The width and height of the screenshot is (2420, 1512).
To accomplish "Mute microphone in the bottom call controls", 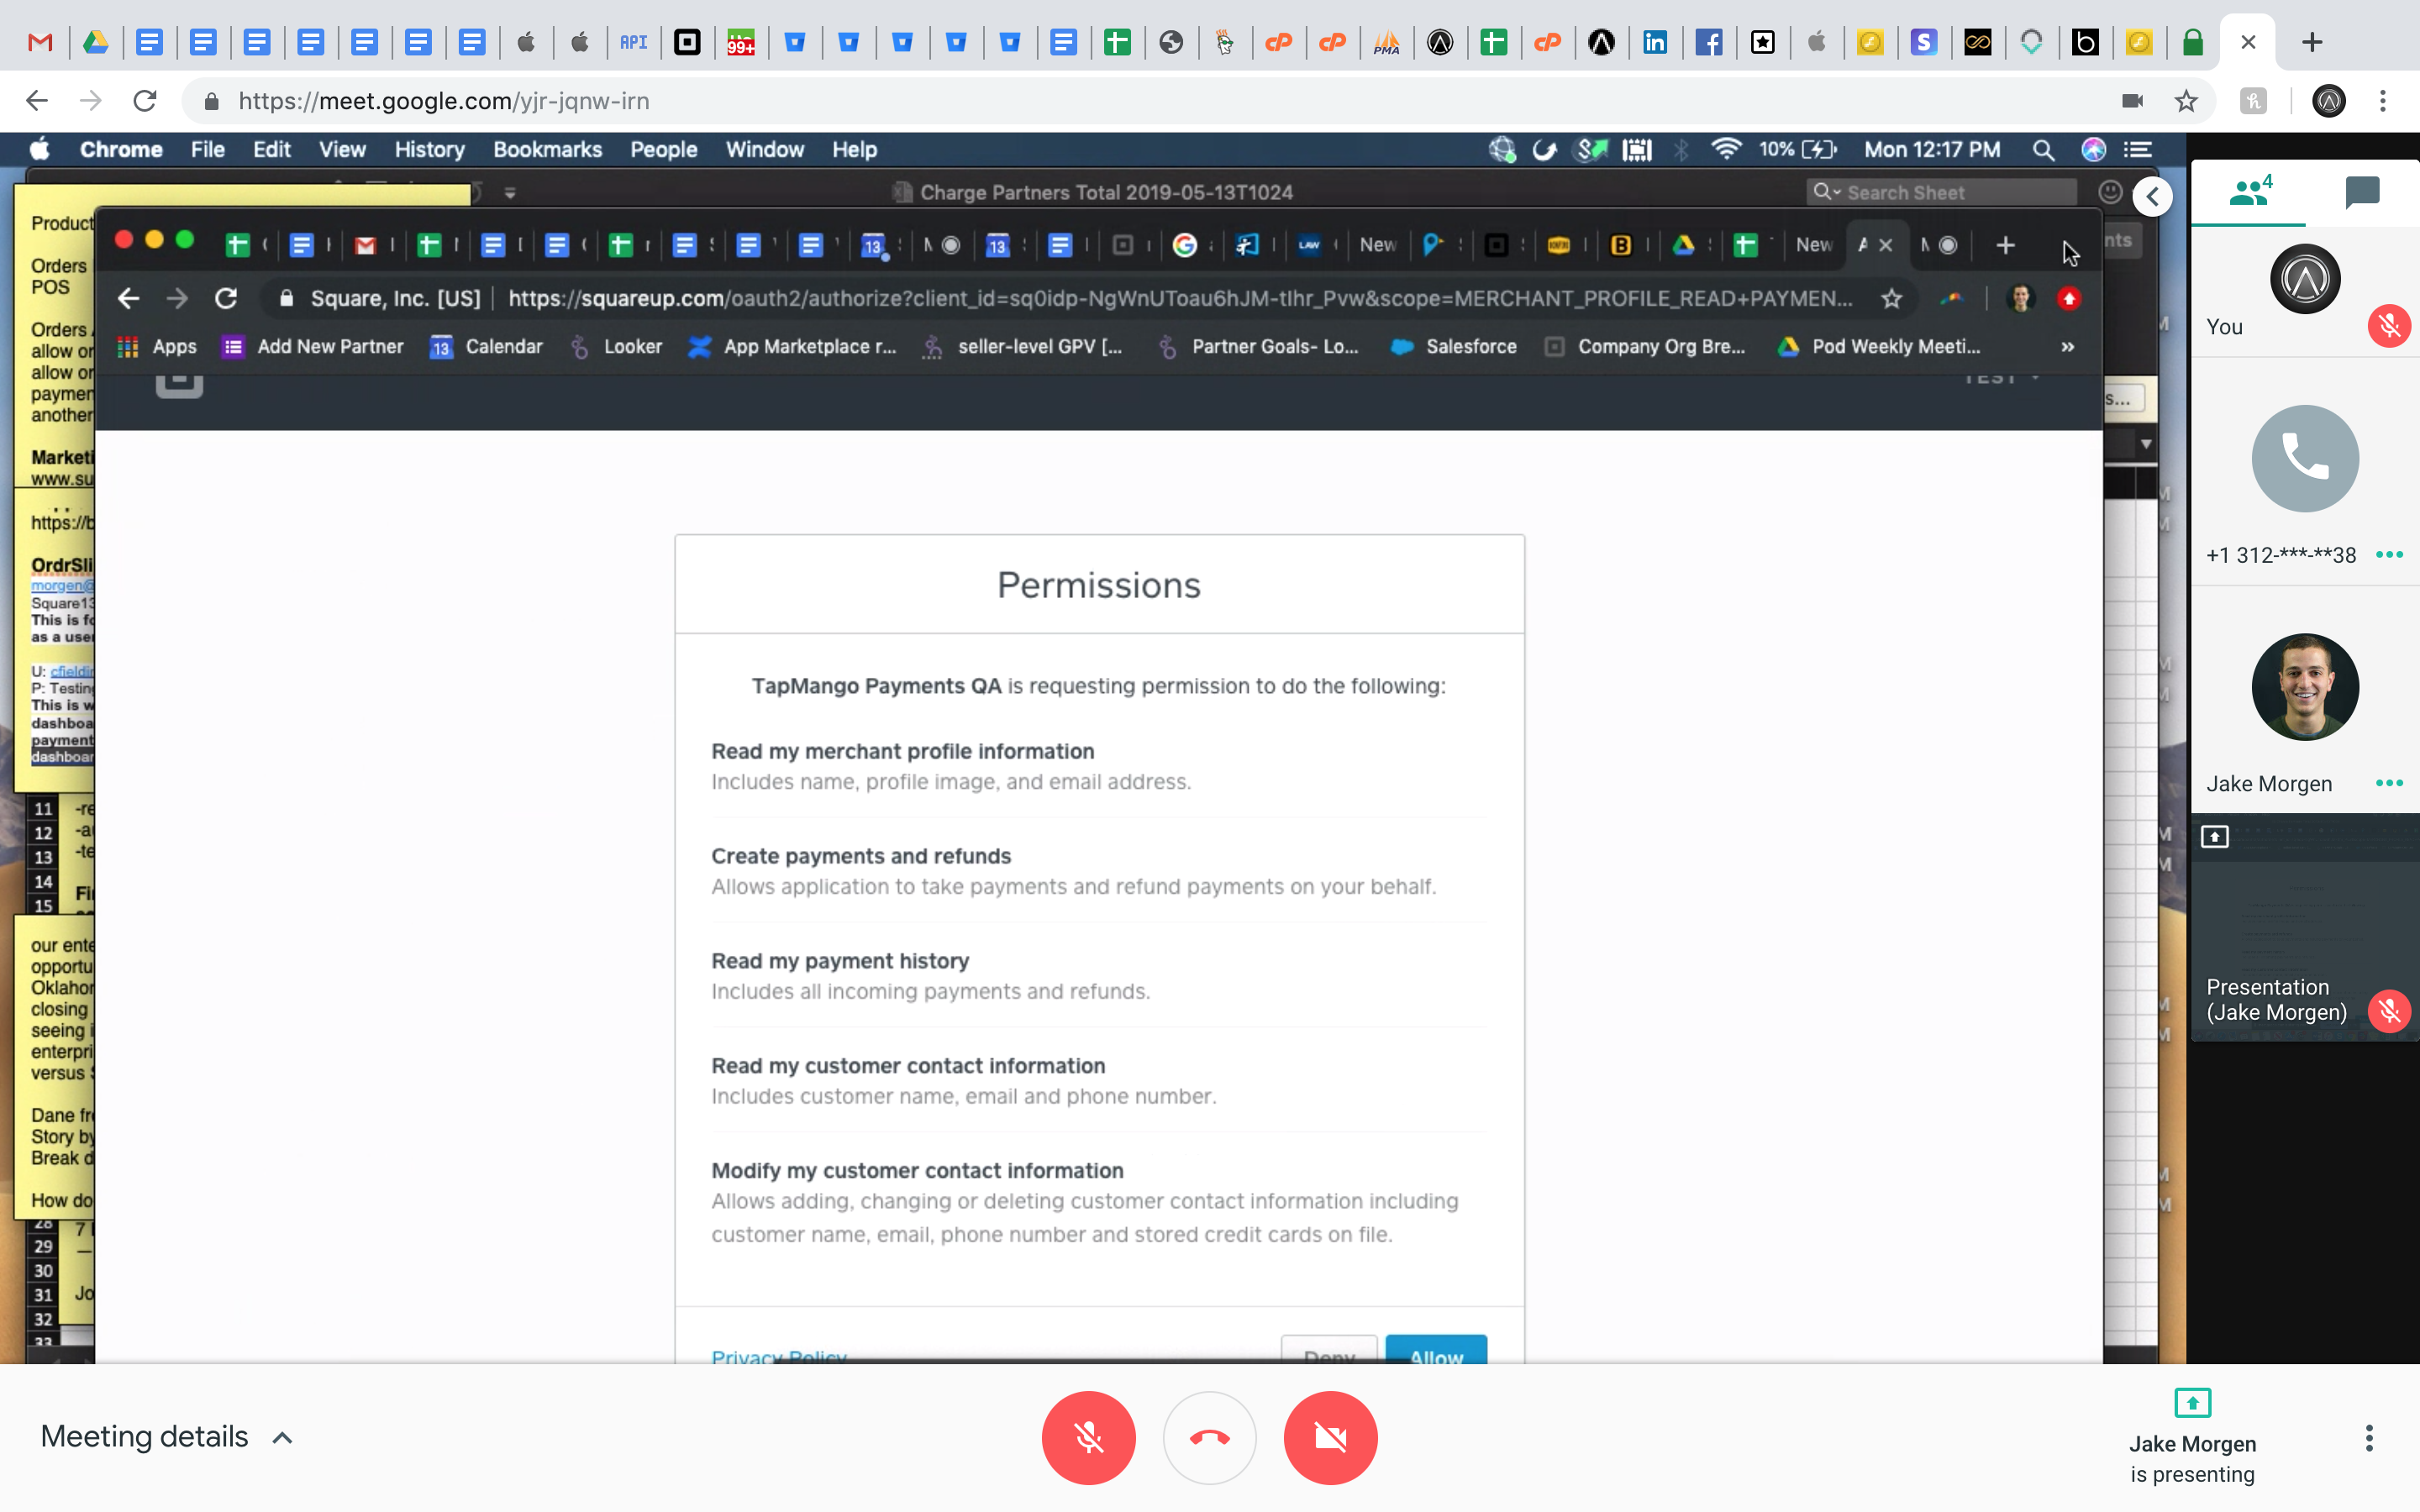I will point(1088,1437).
